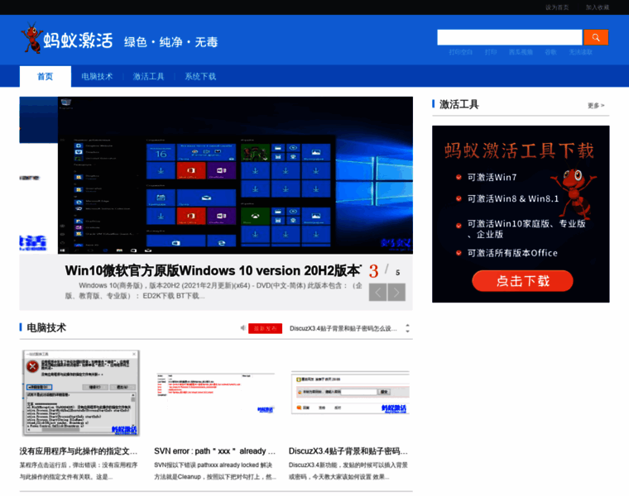
Task: Click the 蚂蚁激活 site name text
Action: pyautogui.click(x=79, y=41)
